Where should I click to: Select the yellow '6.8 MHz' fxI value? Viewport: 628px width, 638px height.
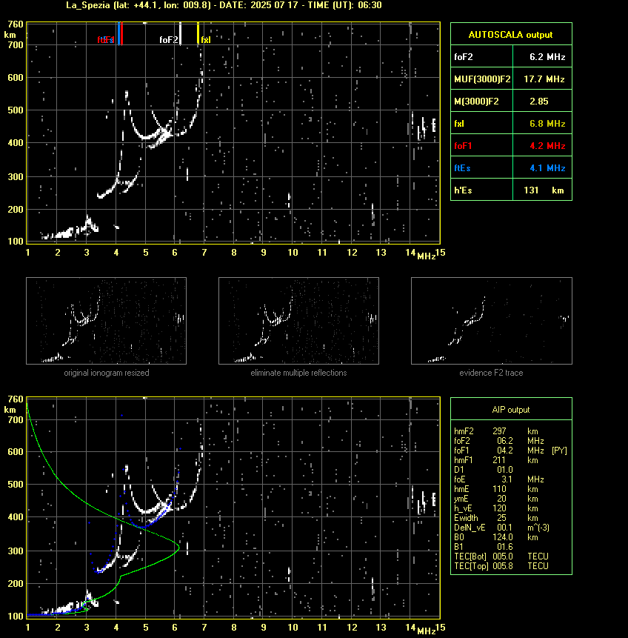[x=547, y=123]
